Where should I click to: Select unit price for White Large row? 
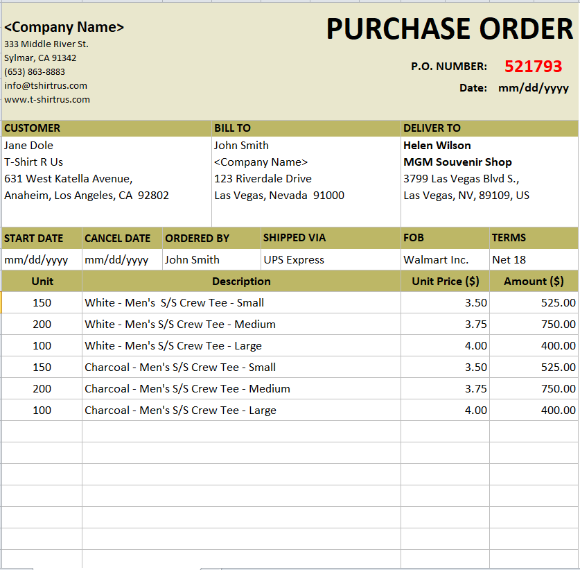coord(475,346)
